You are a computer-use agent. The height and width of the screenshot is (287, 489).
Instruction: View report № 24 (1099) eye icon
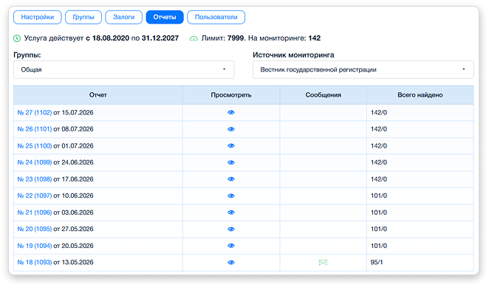231,162
